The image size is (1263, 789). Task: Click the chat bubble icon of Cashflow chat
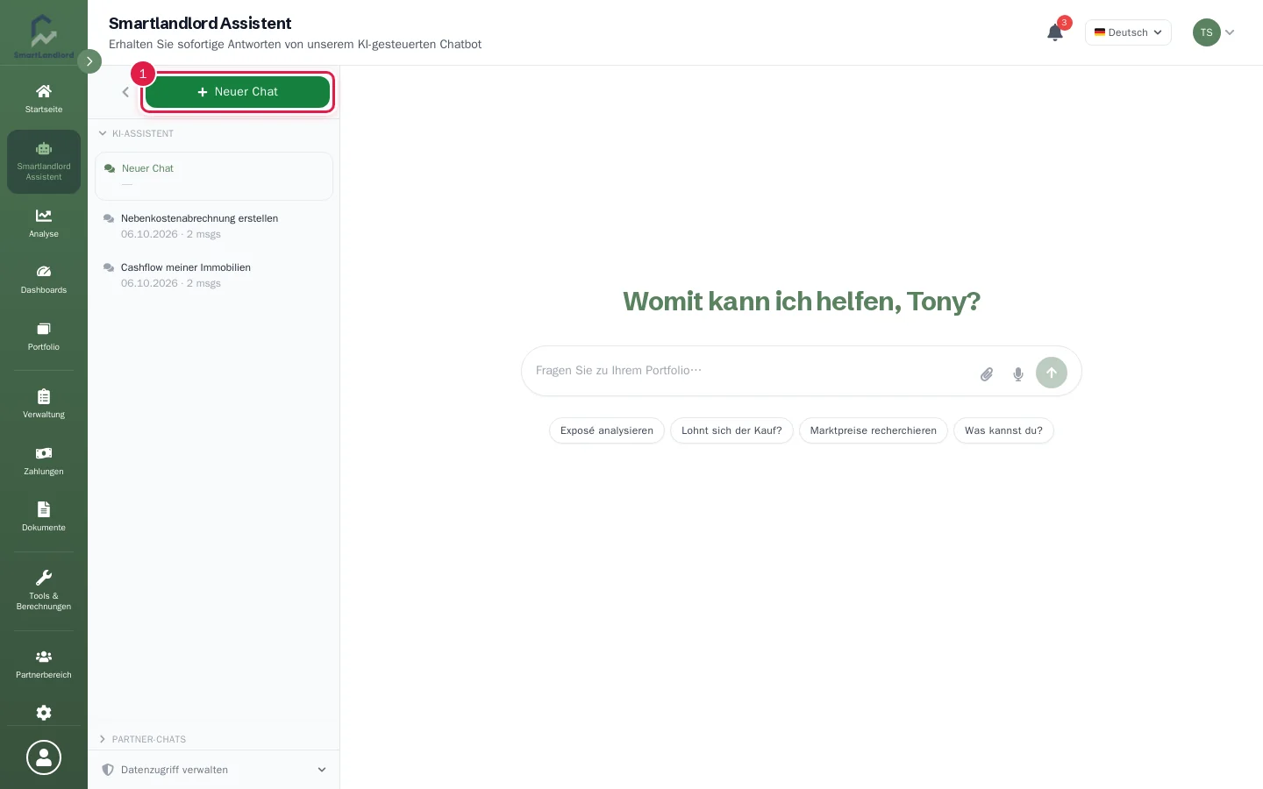[109, 267]
